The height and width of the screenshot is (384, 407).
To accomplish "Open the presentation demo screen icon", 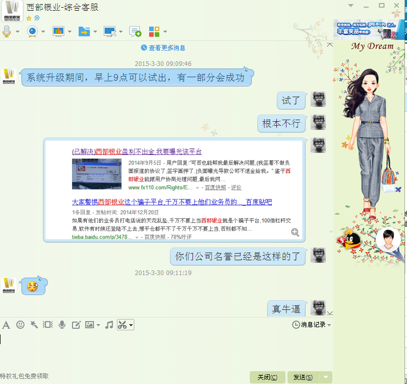I will point(58,31).
